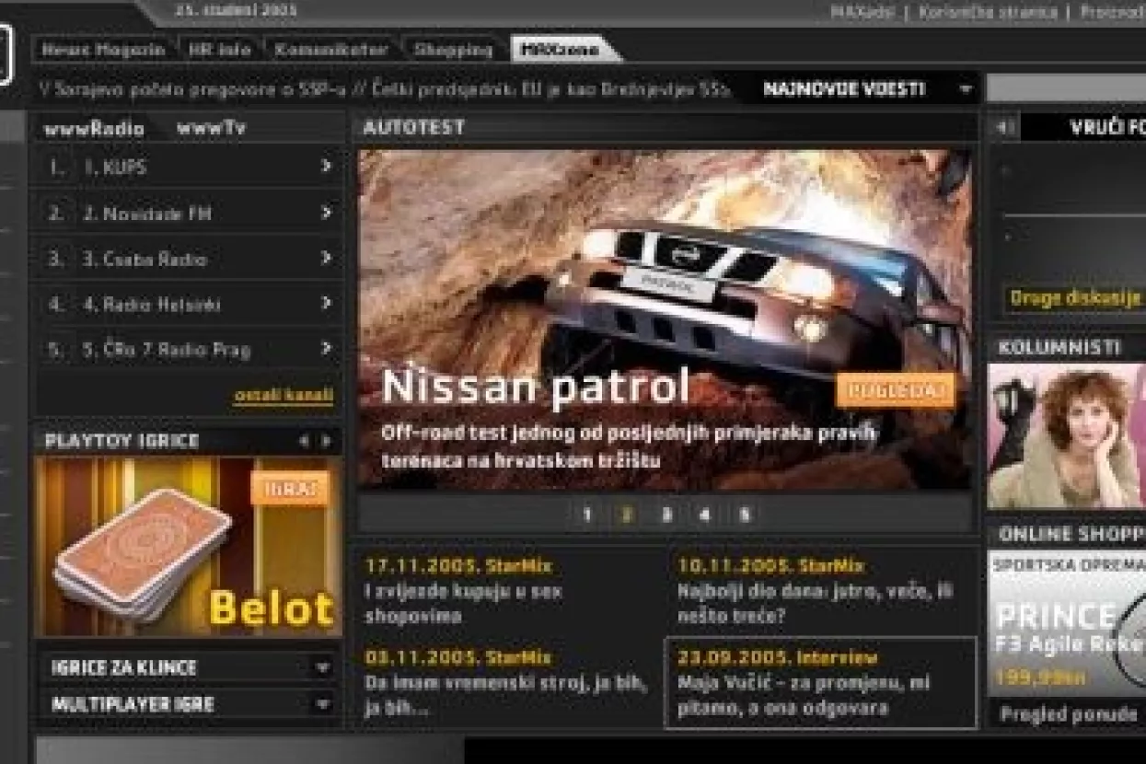1146x764 pixels.
Task: Open the ČRo 7 Radio Prag arrow
Action: pyautogui.click(x=326, y=348)
